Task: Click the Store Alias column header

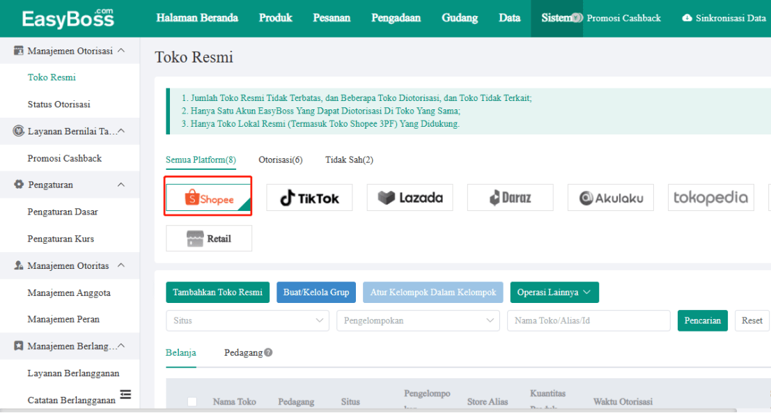Action: pos(488,402)
